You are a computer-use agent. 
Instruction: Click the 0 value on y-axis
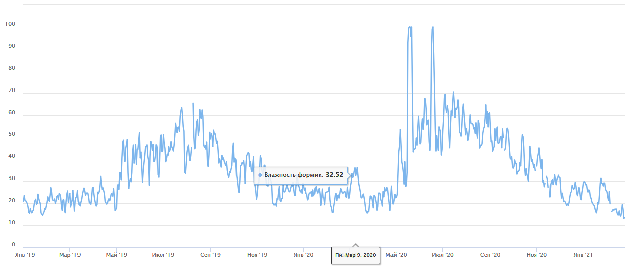point(14,245)
